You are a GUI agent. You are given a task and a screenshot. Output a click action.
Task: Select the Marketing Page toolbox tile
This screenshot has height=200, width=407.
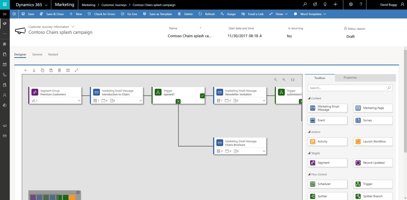point(373,108)
